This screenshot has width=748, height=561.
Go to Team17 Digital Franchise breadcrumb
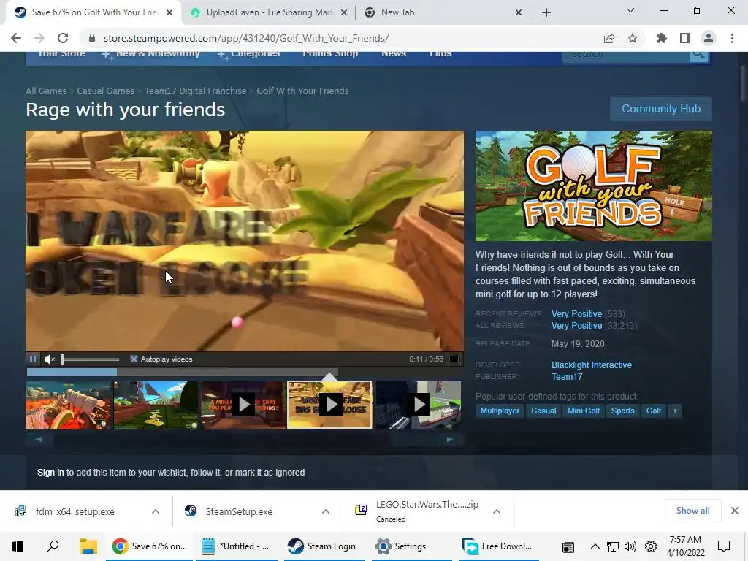point(196,91)
